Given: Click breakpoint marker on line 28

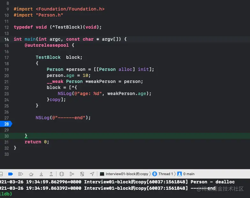Looking at the screenshot, I should (x=6, y=124).
